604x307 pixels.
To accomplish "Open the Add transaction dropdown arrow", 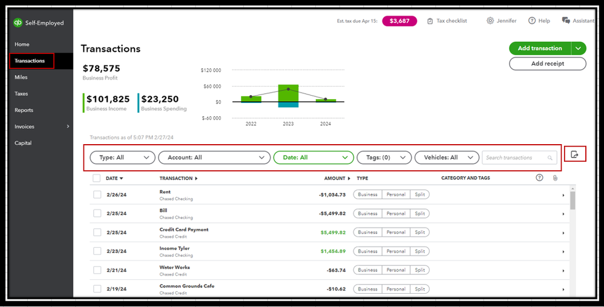I will (578, 48).
